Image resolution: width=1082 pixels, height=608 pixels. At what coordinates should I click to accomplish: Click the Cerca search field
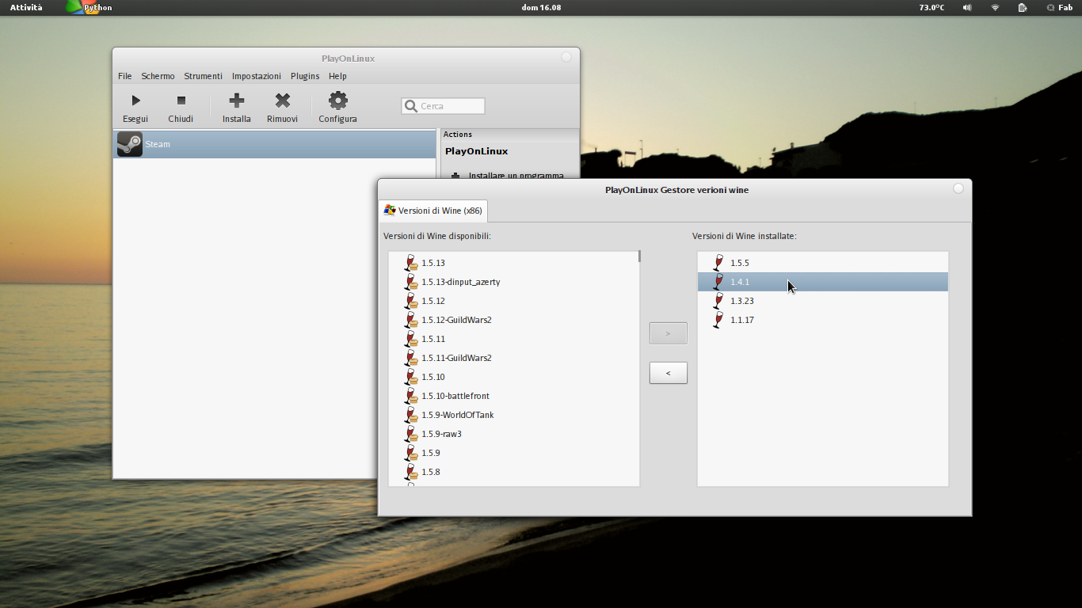tap(443, 106)
